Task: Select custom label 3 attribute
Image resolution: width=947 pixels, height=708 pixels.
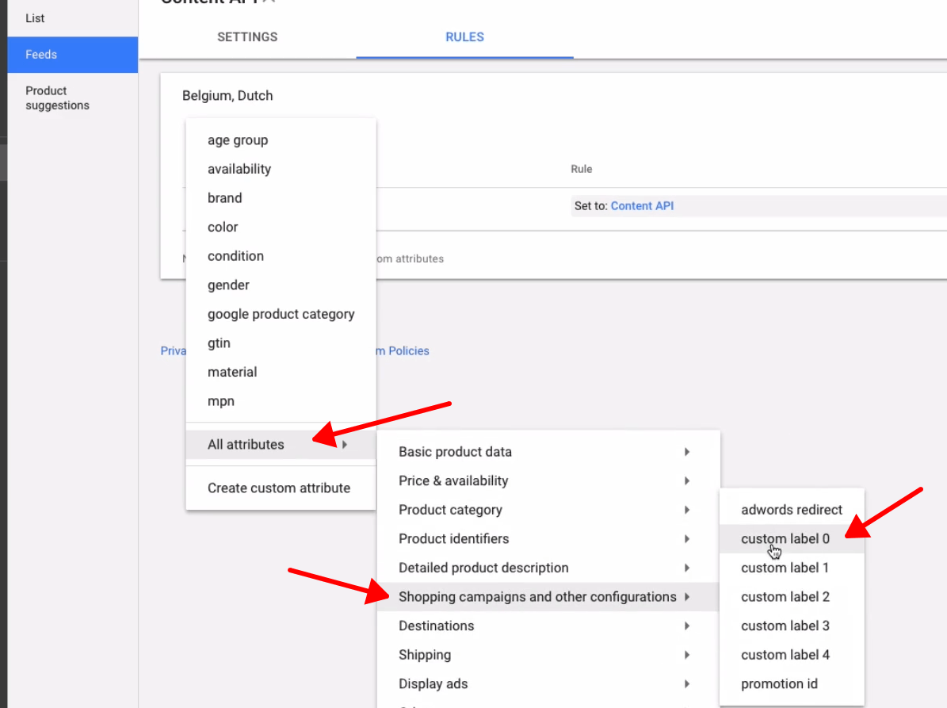Action: [785, 626]
